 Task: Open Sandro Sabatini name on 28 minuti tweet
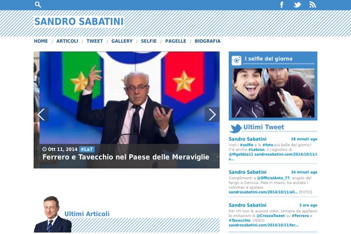click(247, 139)
